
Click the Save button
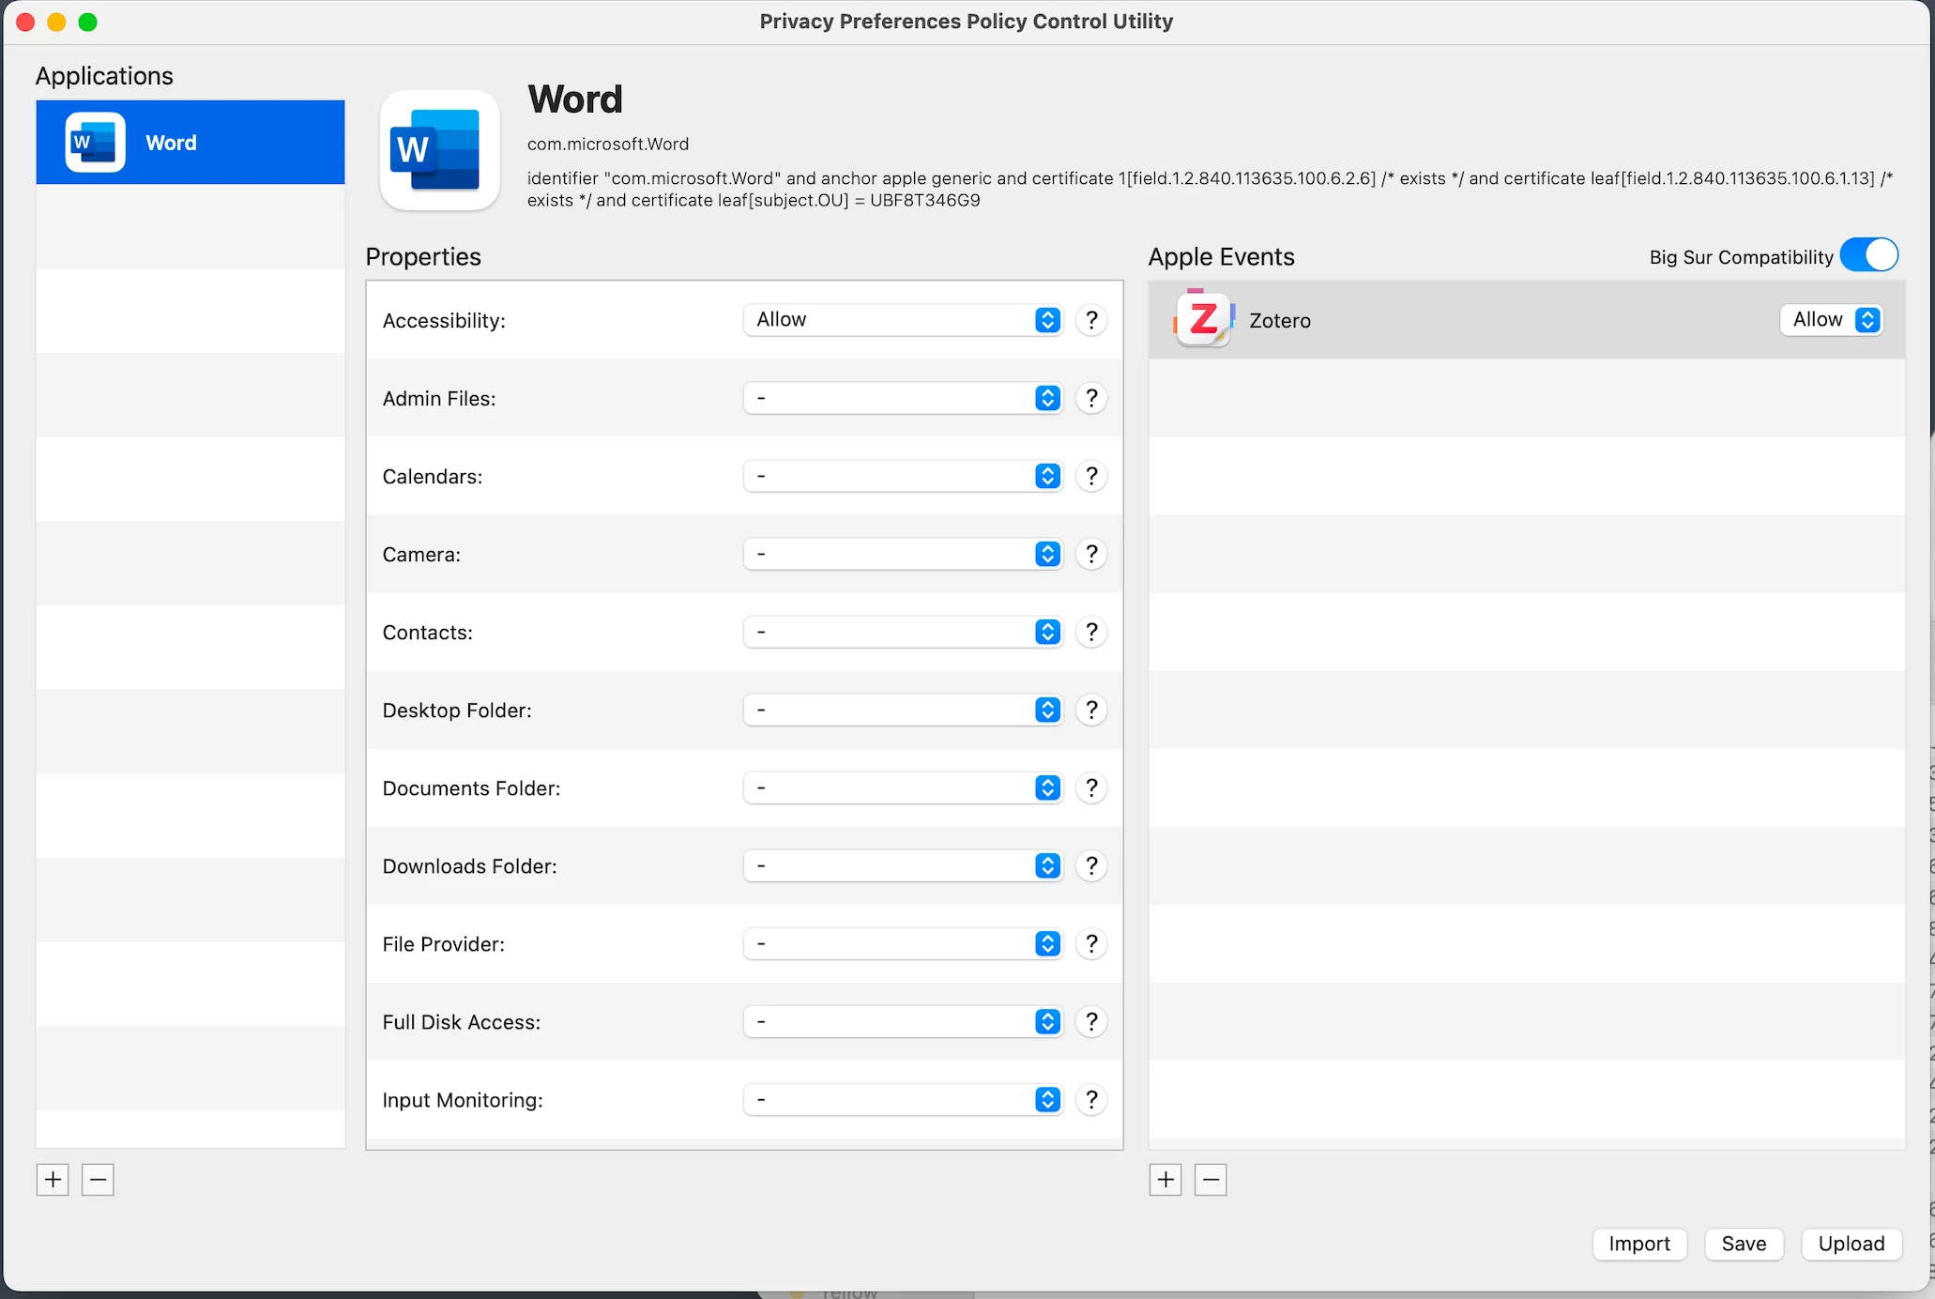pos(1744,1244)
